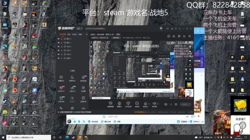This screenshot has height=140, width=250.
Task: Toggle lock on the 文本 1 layer
Action: 62,50
